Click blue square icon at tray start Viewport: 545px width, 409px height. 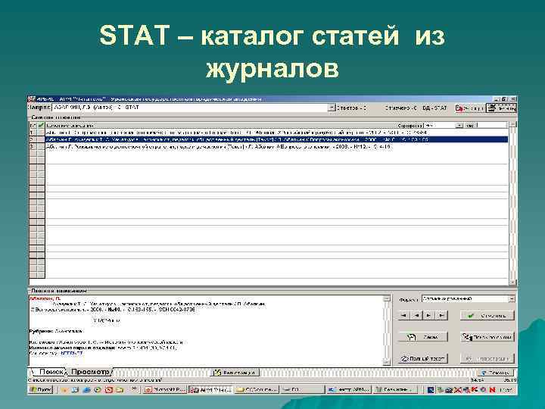click(x=431, y=390)
